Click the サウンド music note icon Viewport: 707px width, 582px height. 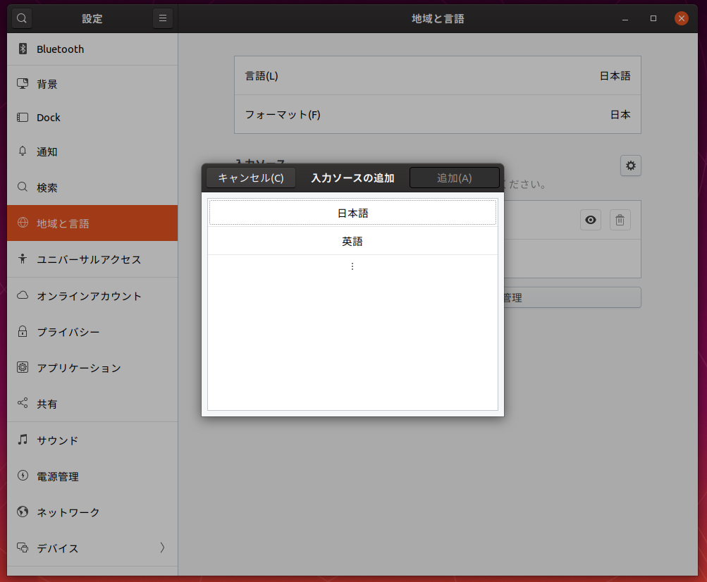[x=23, y=439]
